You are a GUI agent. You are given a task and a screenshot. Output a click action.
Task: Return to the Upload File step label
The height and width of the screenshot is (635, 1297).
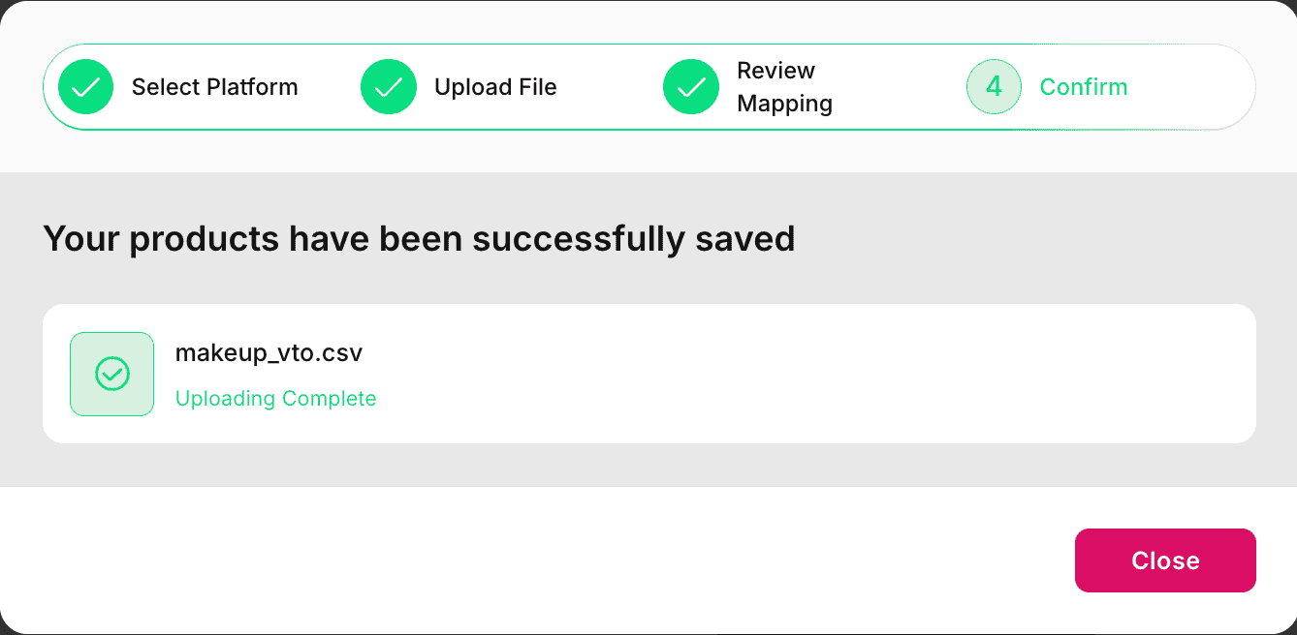pyautogui.click(x=495, y=87)
